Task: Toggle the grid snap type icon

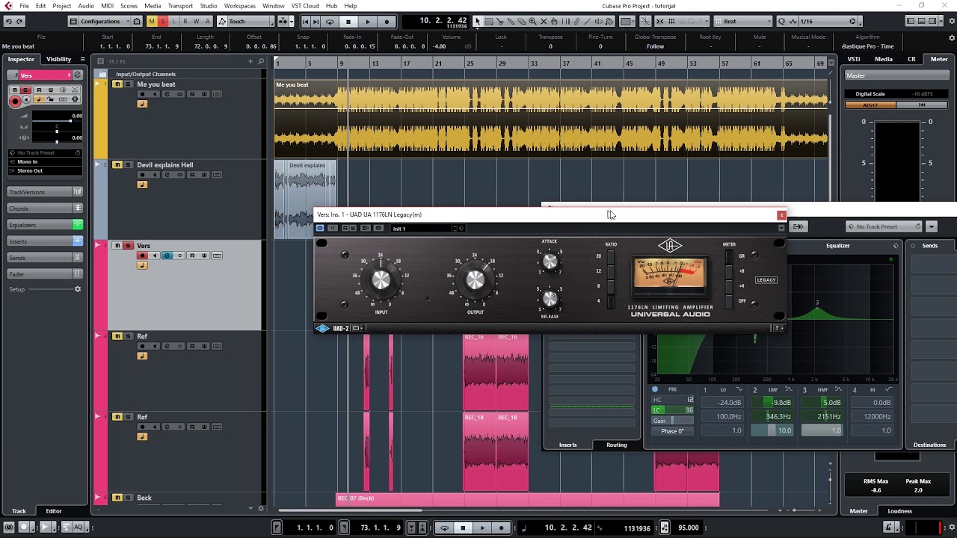Action: pos(671,22)
